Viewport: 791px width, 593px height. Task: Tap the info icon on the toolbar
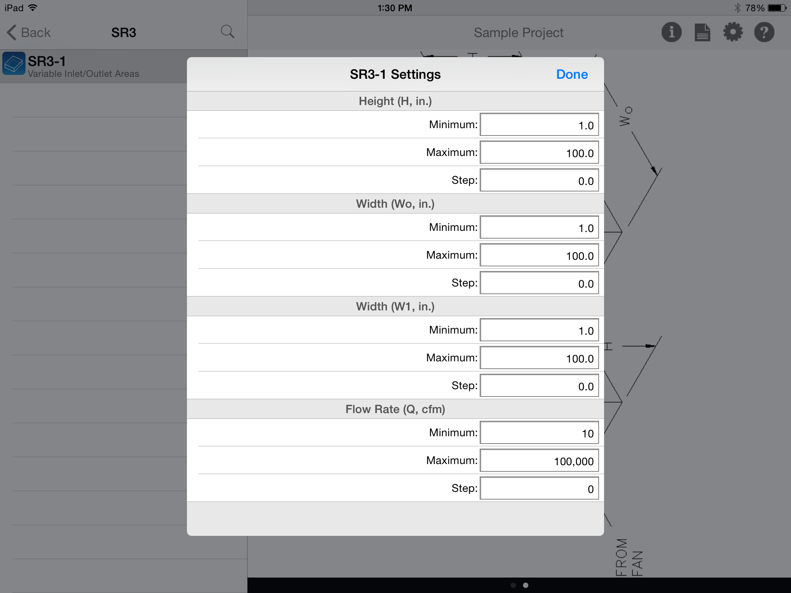671,32
